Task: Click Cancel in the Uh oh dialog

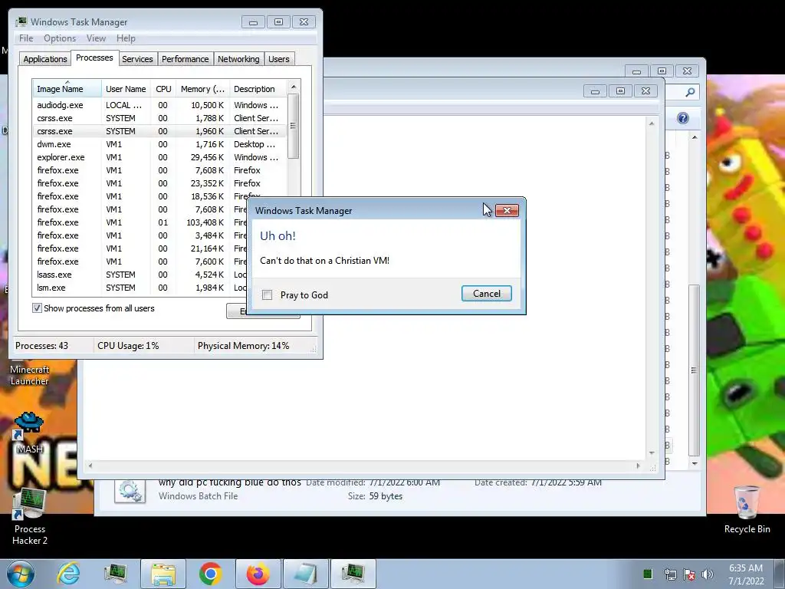Action: pos(486,294)
